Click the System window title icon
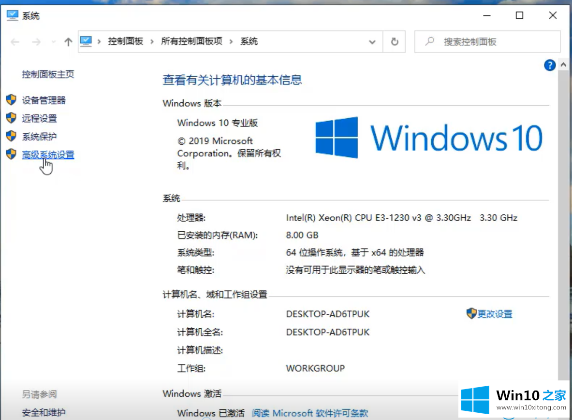 coord(13,15)
